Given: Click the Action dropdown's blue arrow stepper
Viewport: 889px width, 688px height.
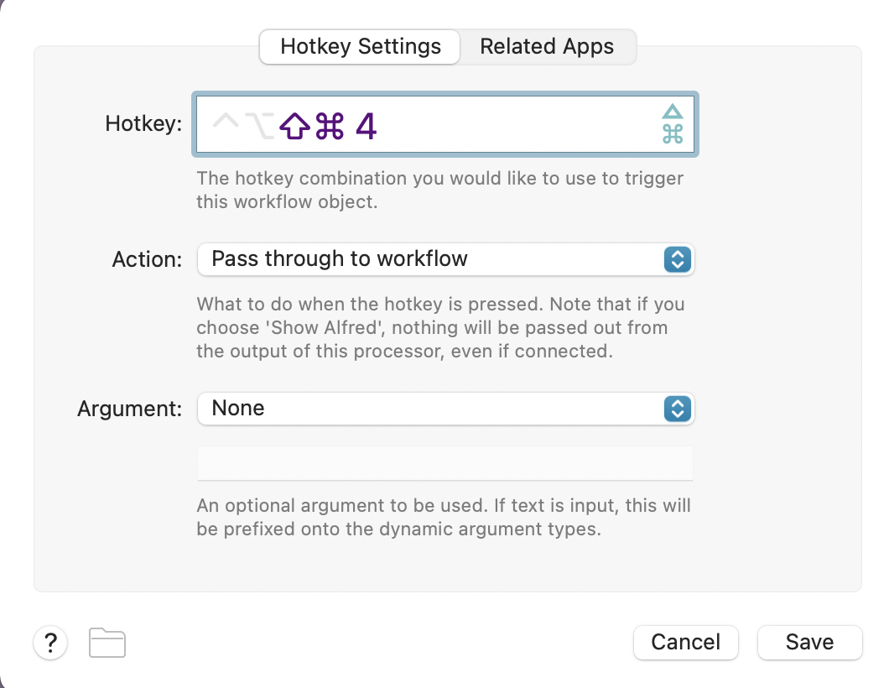Looking at the screenshot, I should (677, 259).
